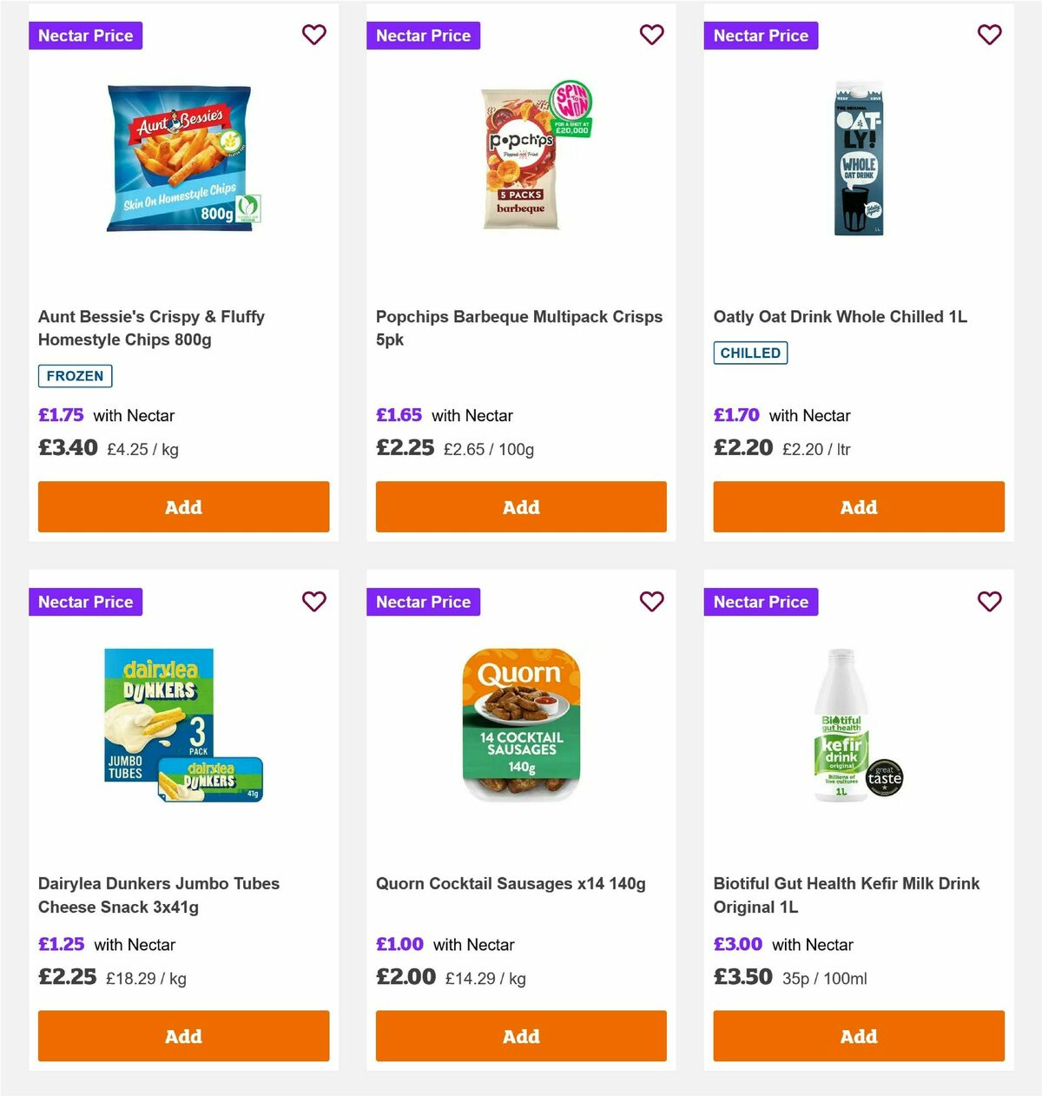Favourite the Oatly Oat Drink Whole Chilled

(990, 35)
